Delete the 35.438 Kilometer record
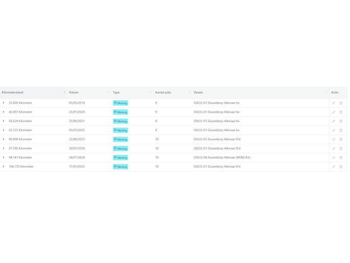The image size is (350, 263). [341, 103]
